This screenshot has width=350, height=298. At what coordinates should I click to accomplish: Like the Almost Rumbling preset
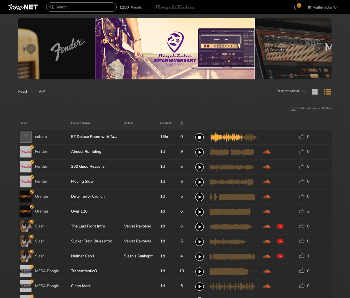(x=302, y=151)
